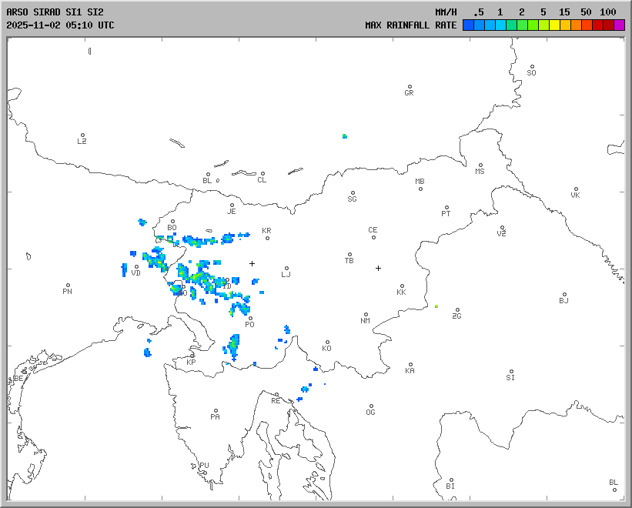
Task: Click the ARSO SIRAD SI1 SI2 title
Action: coord(54,12)
